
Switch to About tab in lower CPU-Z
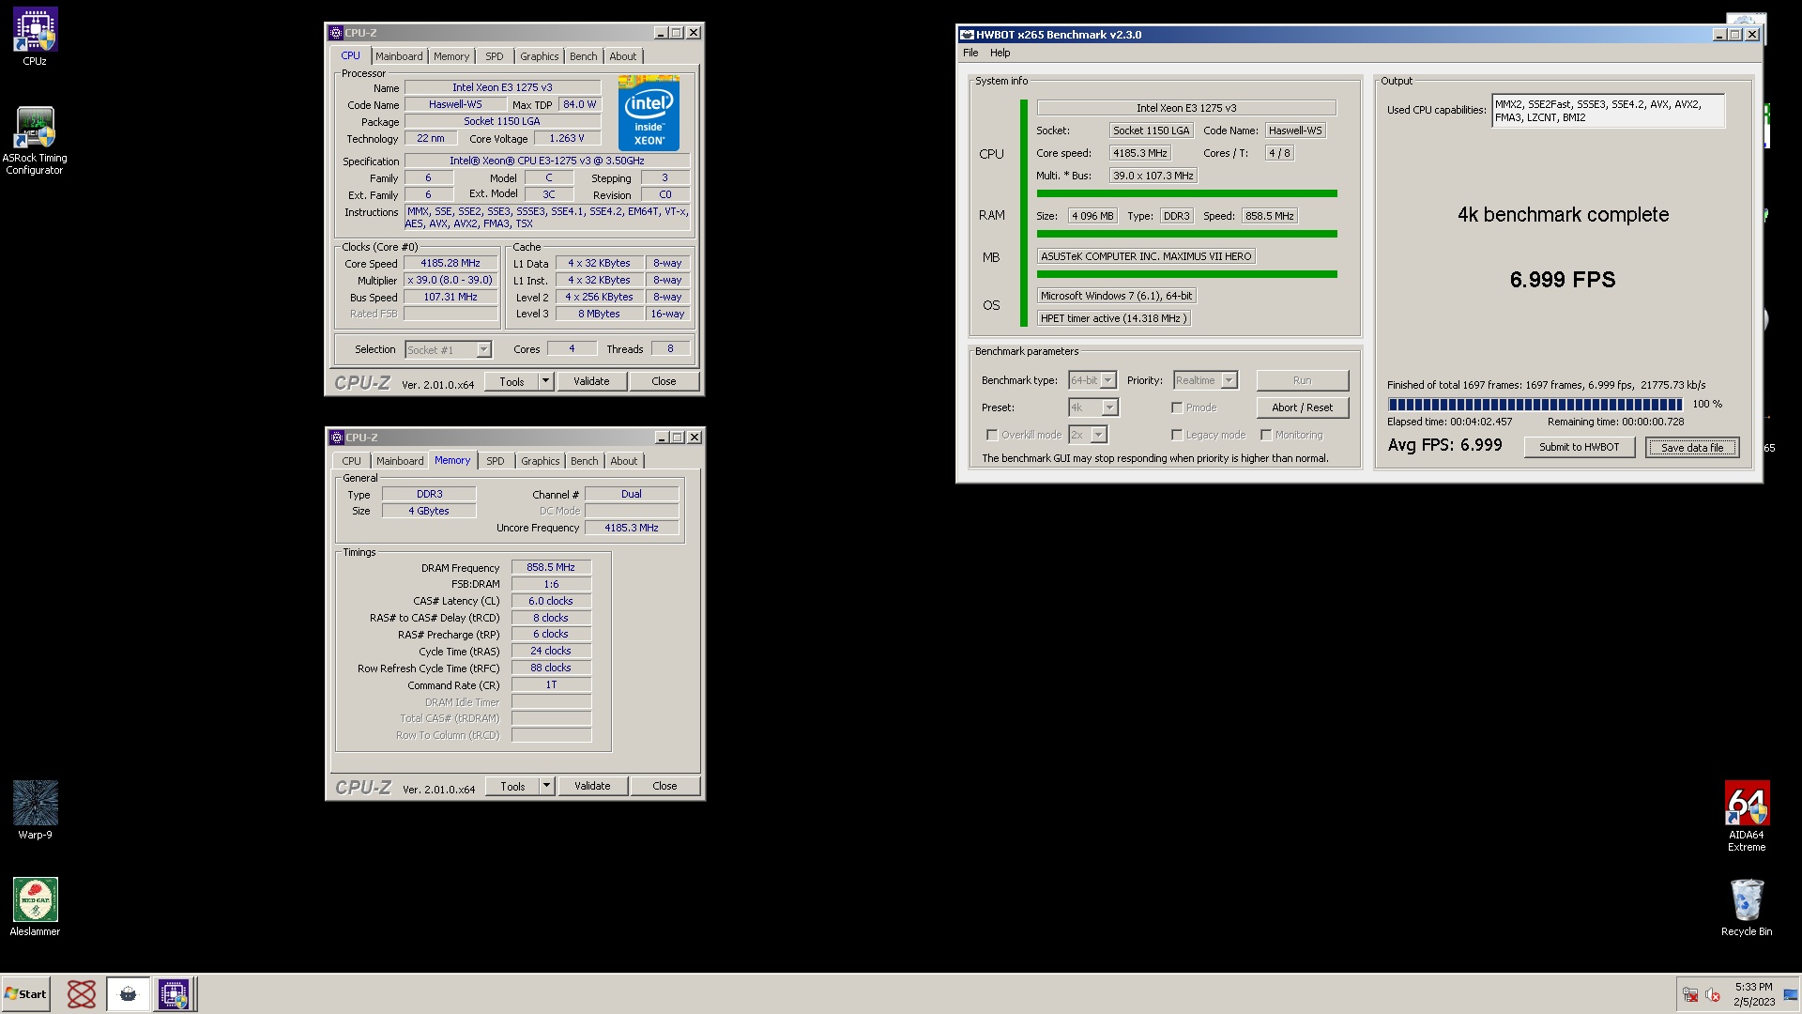(x=624, y=461)
